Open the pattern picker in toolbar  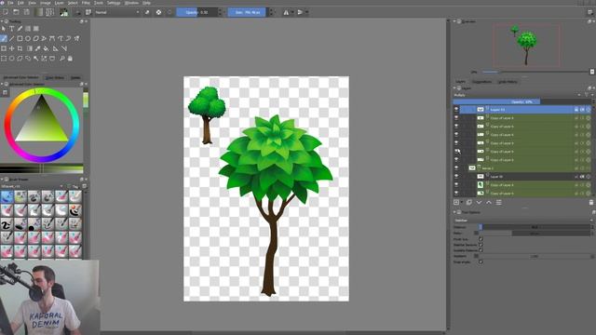click(x=49, y=12)
